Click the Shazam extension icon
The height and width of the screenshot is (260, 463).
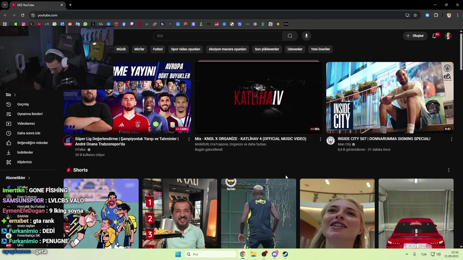[427, 15]
